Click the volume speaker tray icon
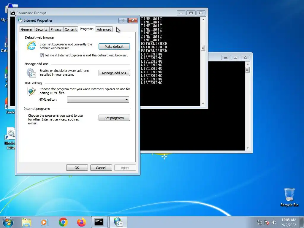 [274, 222]
